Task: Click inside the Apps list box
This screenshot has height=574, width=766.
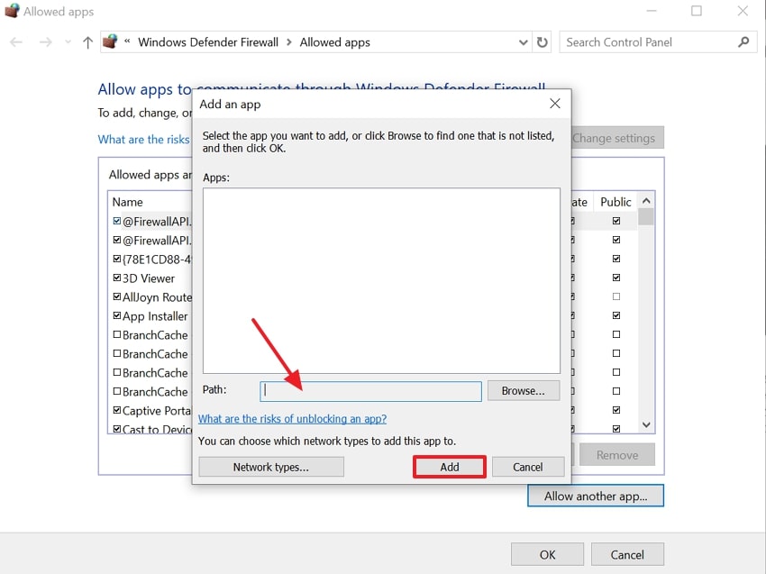Action: 381,281
